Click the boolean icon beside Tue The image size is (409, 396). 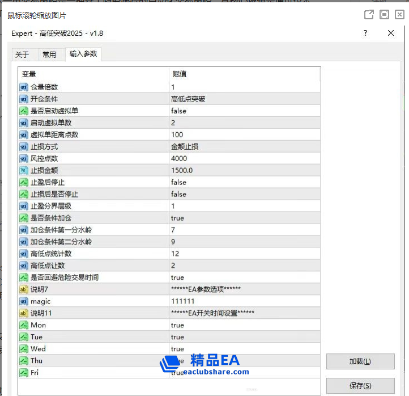point(23,337)
